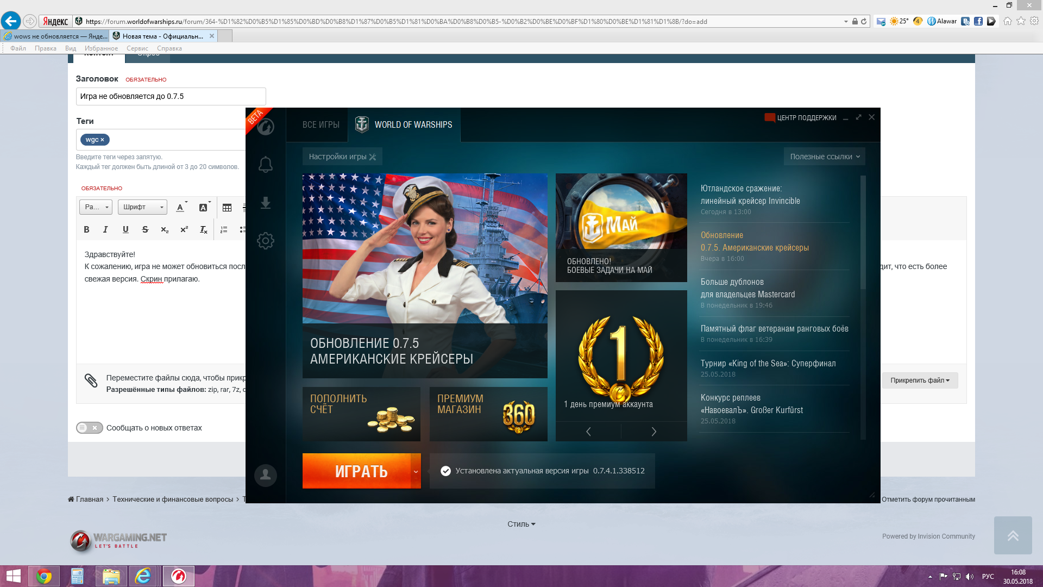Click the browser forward arrow
This screenshot has width=1043, height=587.
pyautogui.click(x=30, y=21)
